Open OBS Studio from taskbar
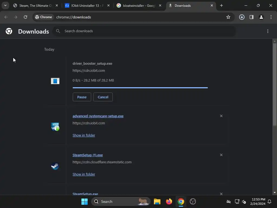This screenshot has width=277, height=208. (193, 201)
